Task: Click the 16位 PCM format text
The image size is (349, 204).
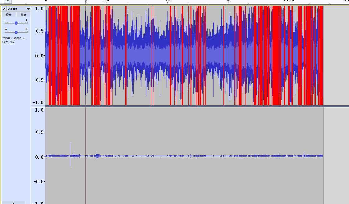Action: point(8,42)
